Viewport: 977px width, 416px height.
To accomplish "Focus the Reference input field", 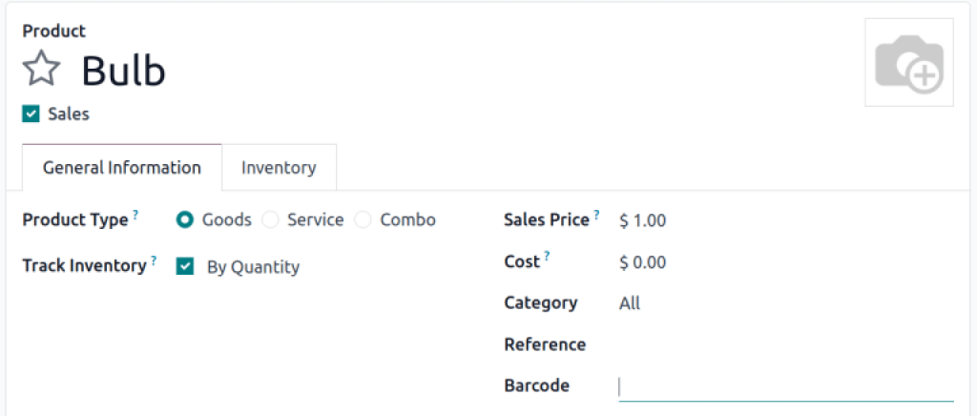I will pos(786,344).
